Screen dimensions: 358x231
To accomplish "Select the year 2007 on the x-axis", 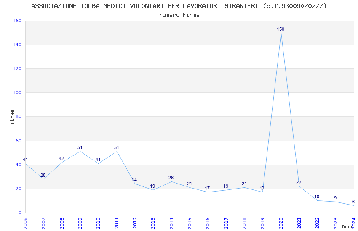I will [x=44, y=223].
